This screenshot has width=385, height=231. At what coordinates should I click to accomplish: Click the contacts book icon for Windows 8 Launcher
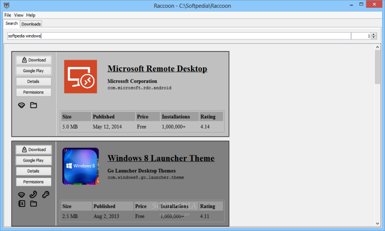pos(22,204)
